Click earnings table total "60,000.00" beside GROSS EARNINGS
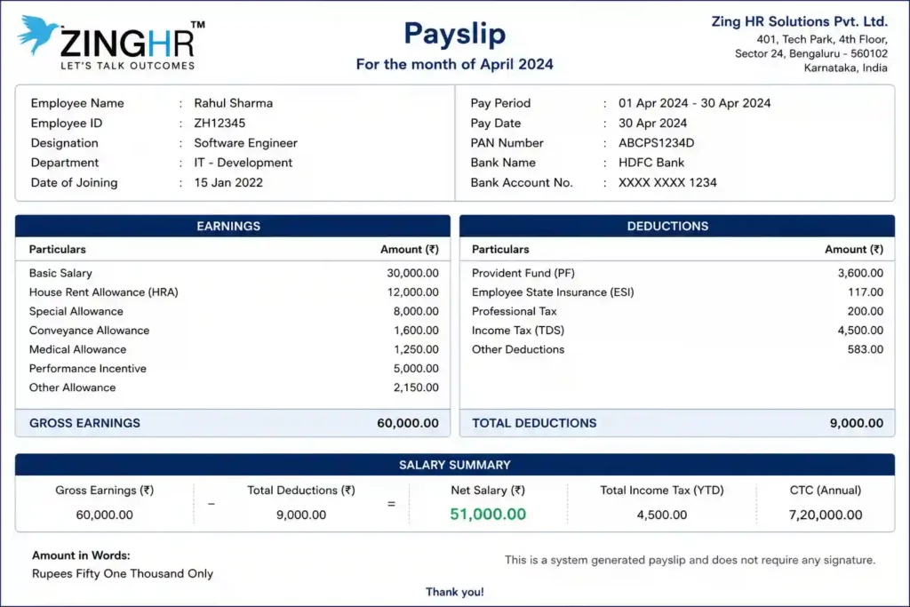Screen dimensions: 910x607 click(407, 423)
